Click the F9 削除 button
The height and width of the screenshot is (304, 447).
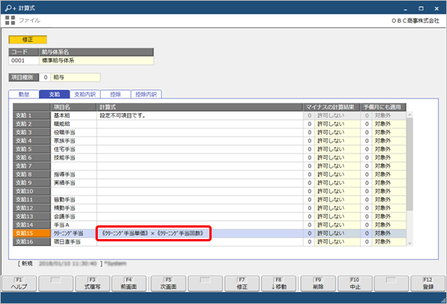[x=318, y=284]
